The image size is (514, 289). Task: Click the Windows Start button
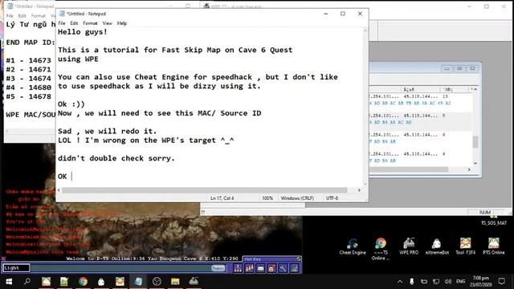(9, 282)
